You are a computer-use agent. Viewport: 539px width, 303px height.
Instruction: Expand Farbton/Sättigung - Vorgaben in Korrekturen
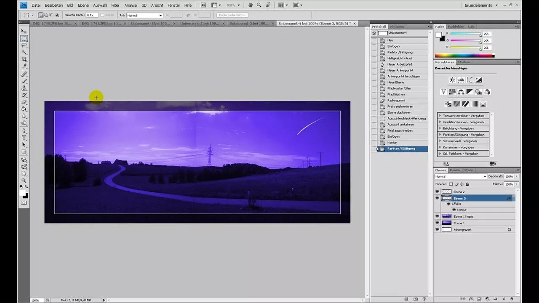(440, 135)
